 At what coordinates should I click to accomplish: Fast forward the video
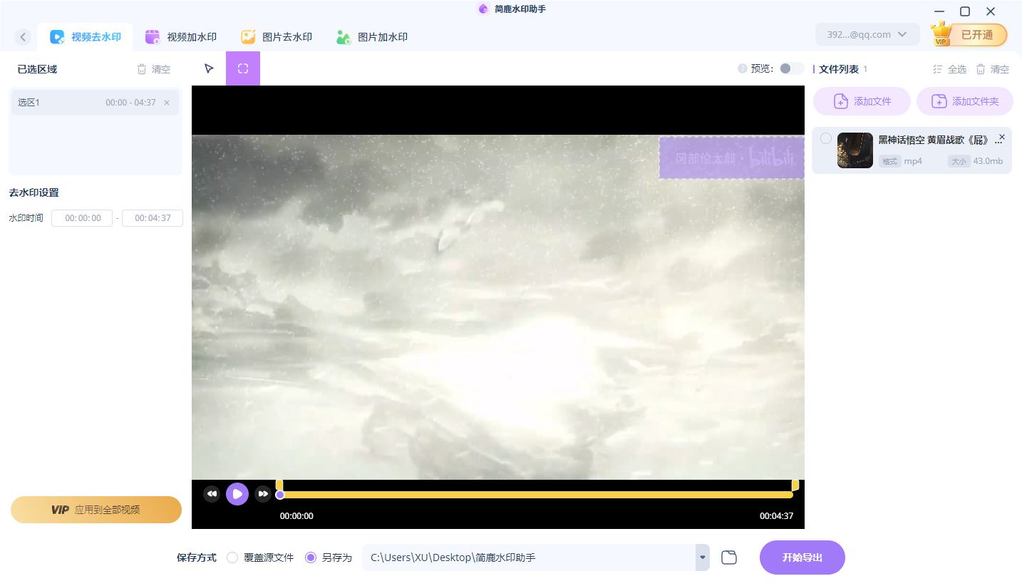[x=263, y=494]
